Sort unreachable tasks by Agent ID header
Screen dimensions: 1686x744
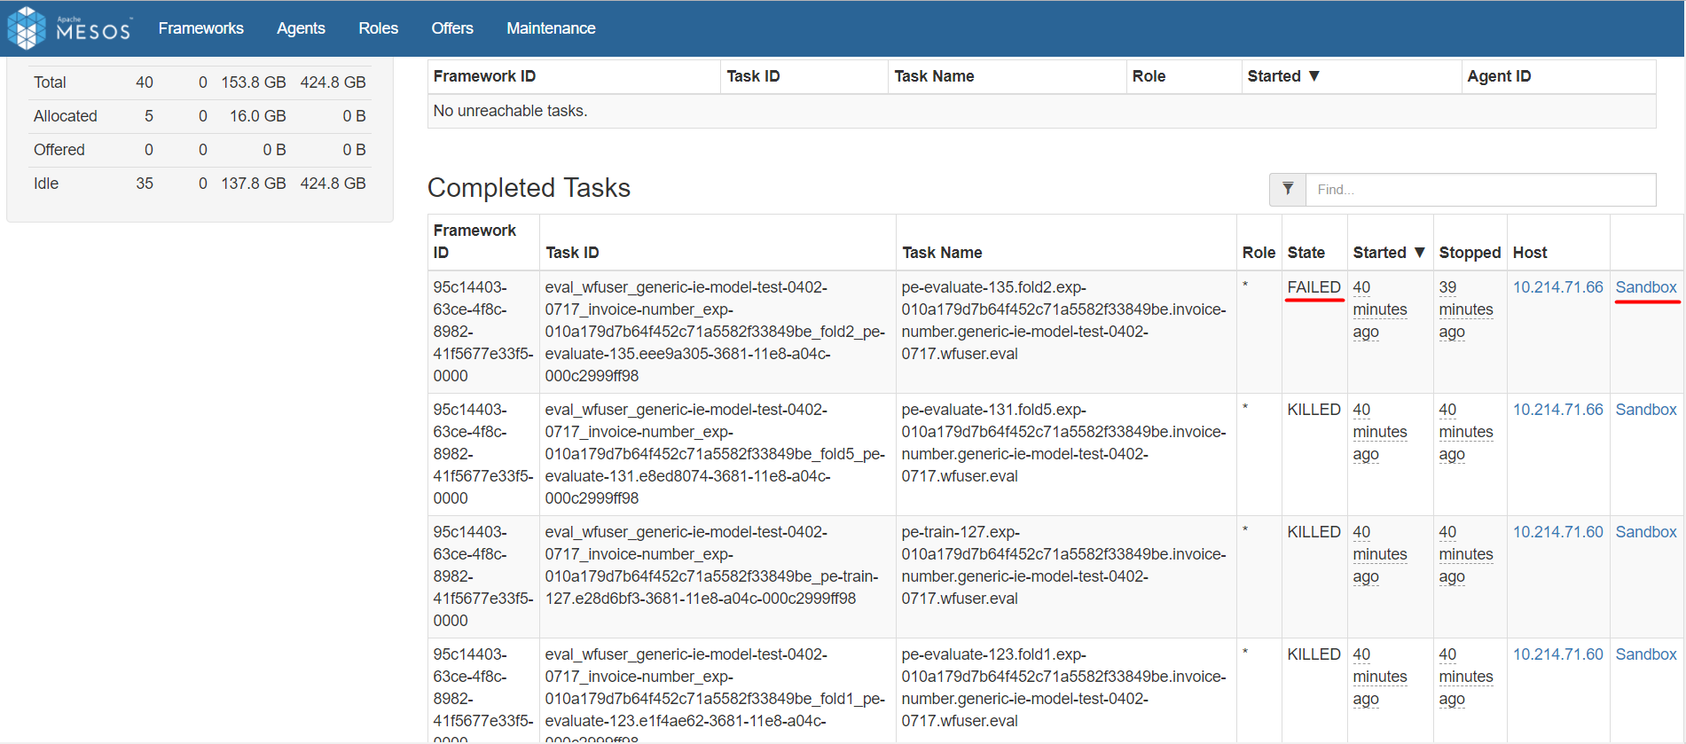click(x=1499, y=76)
